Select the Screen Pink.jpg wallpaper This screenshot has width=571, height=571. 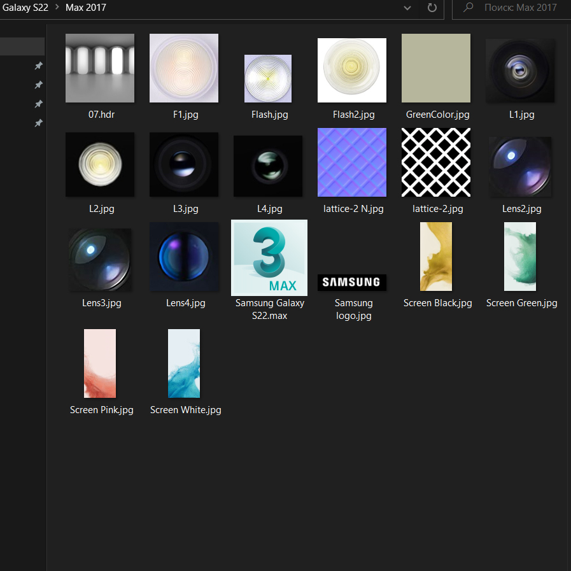click(x=100, y=363)
